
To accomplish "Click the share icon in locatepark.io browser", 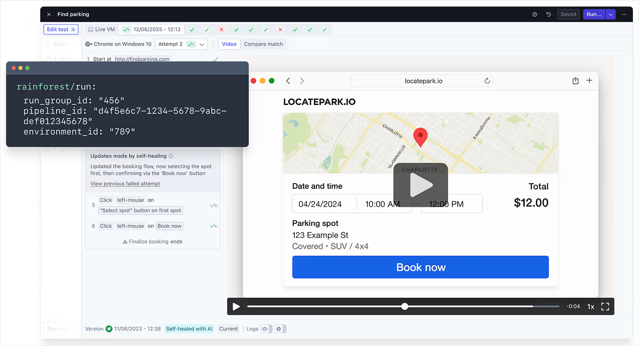I will pos(575,81).
